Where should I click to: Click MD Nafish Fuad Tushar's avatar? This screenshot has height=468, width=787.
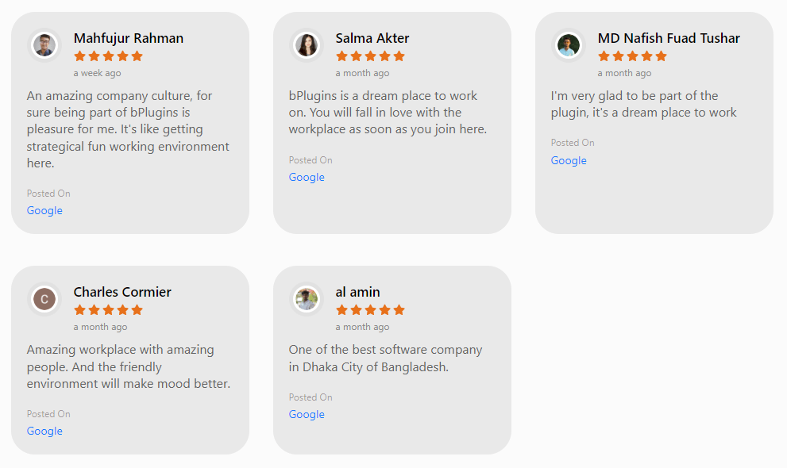pyautogui.click(x=569, y=45)
